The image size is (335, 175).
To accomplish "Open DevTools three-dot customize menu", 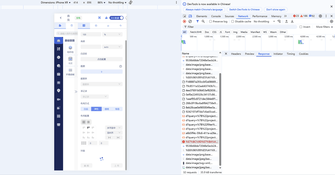I will pyautogui.click(x=326, y=16).
